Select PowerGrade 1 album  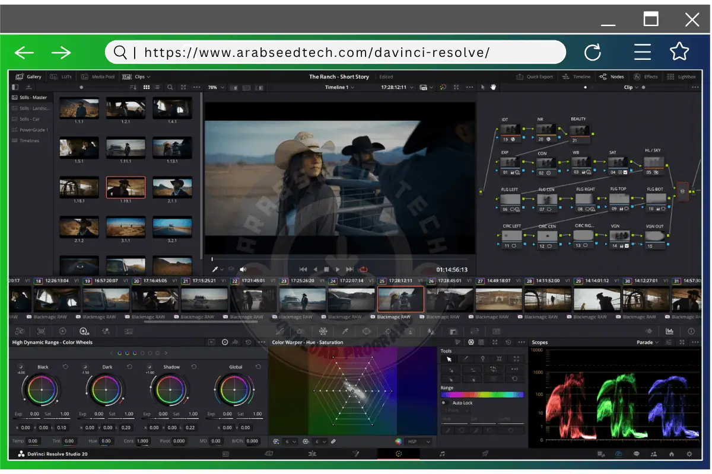coord(34,130)
